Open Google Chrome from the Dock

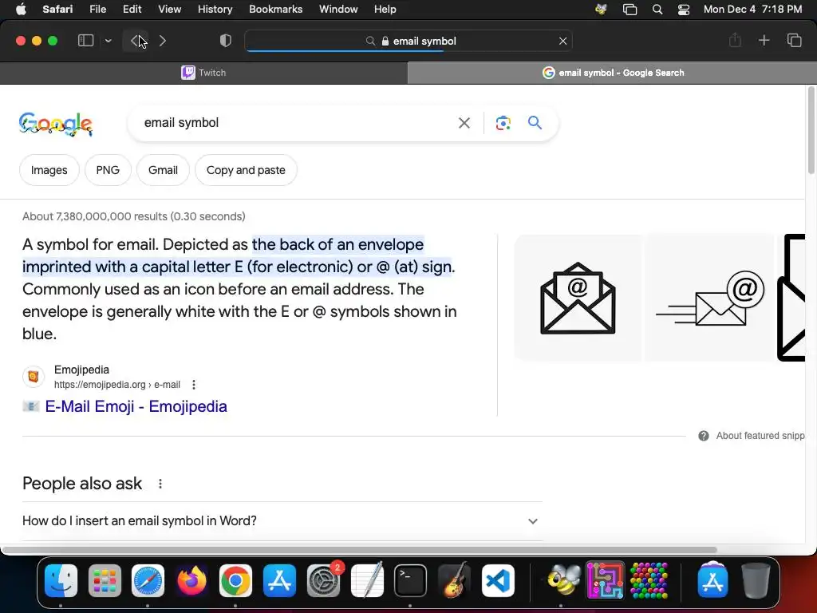tap(235, 580)
